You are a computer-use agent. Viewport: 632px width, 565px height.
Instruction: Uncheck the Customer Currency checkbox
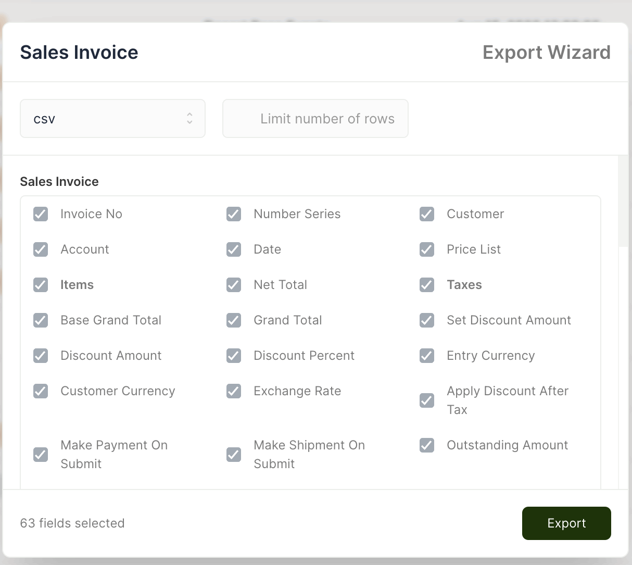point(41,391)
